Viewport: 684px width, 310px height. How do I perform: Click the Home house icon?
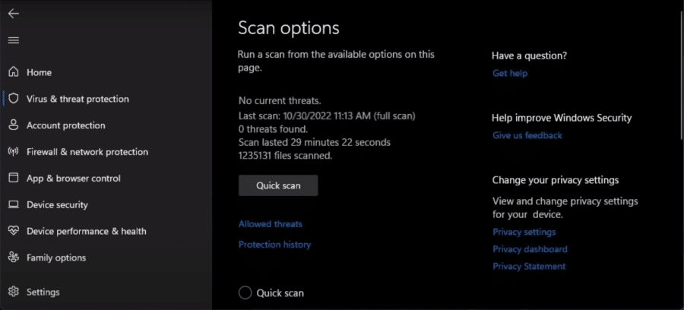14,72
